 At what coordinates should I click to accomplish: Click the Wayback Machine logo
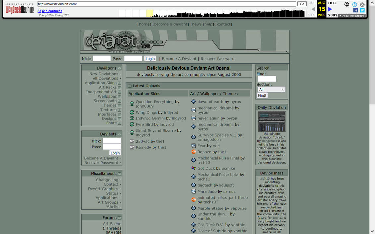point(20,9)
